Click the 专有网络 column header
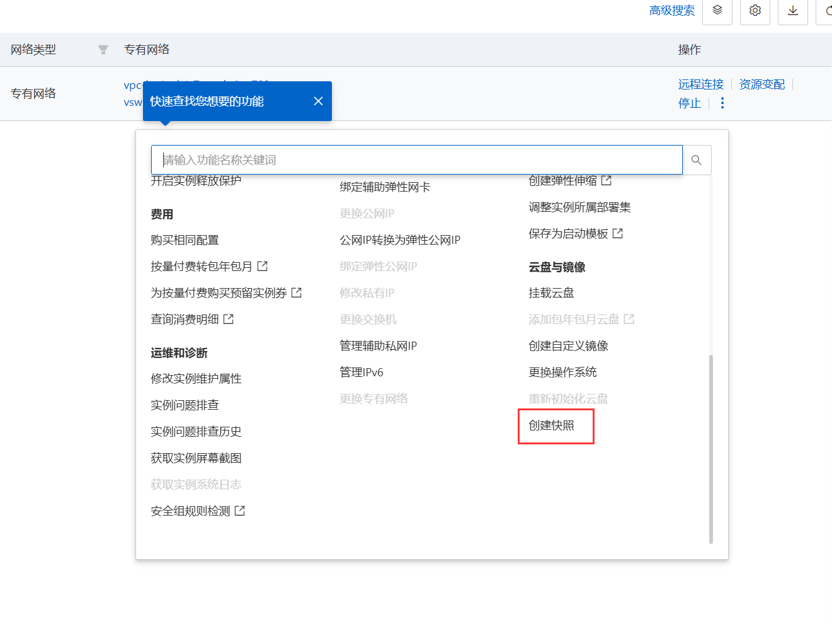The width and height of the screenshot is (832, 624). (x=147, y=50)
